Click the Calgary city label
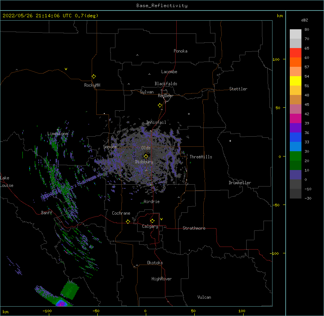This screenshot has width=324, height=316. pos(150,226)
